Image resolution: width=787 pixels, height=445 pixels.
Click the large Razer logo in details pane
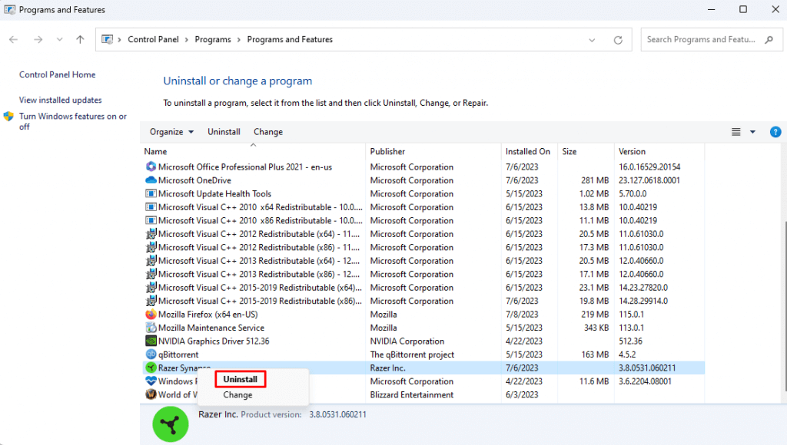click(x=171, y=424)
